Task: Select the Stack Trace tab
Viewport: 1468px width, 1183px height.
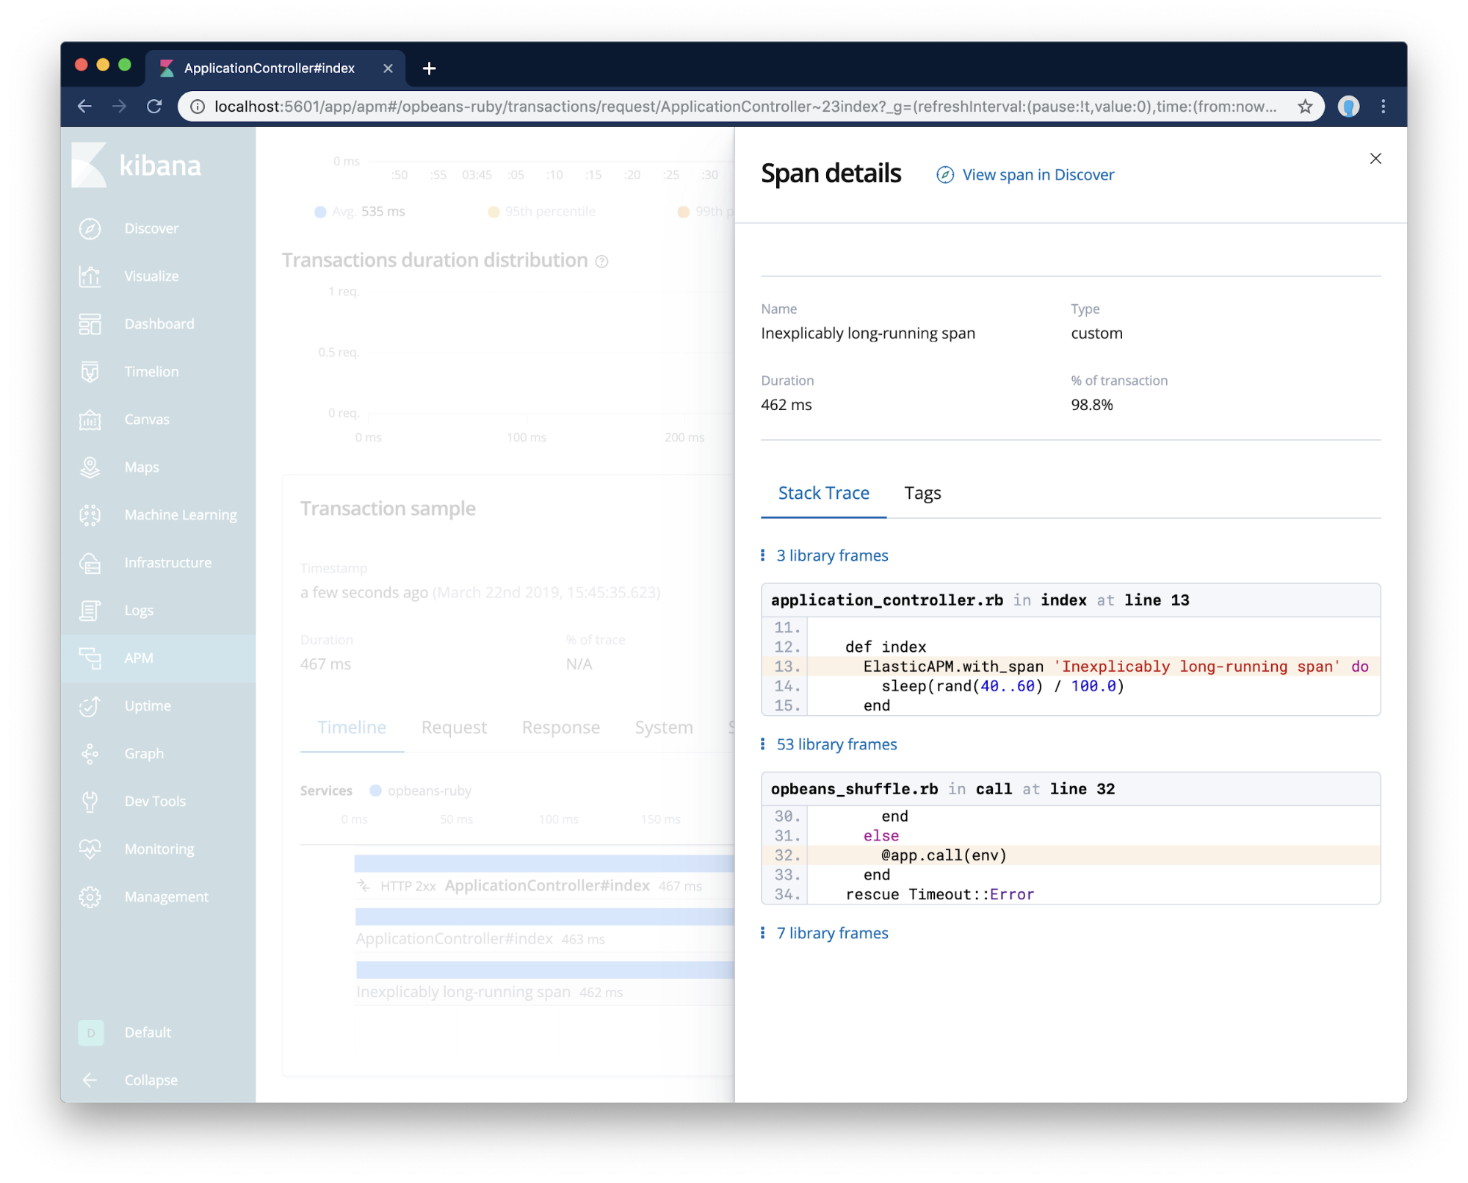Action: point(822,492)
